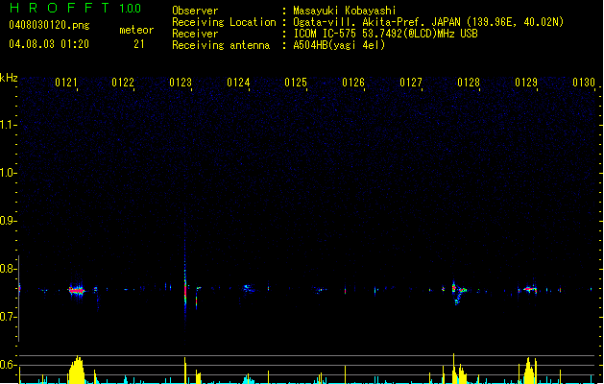Click the Observer label

pyautogui.click(x=195, y=11)
